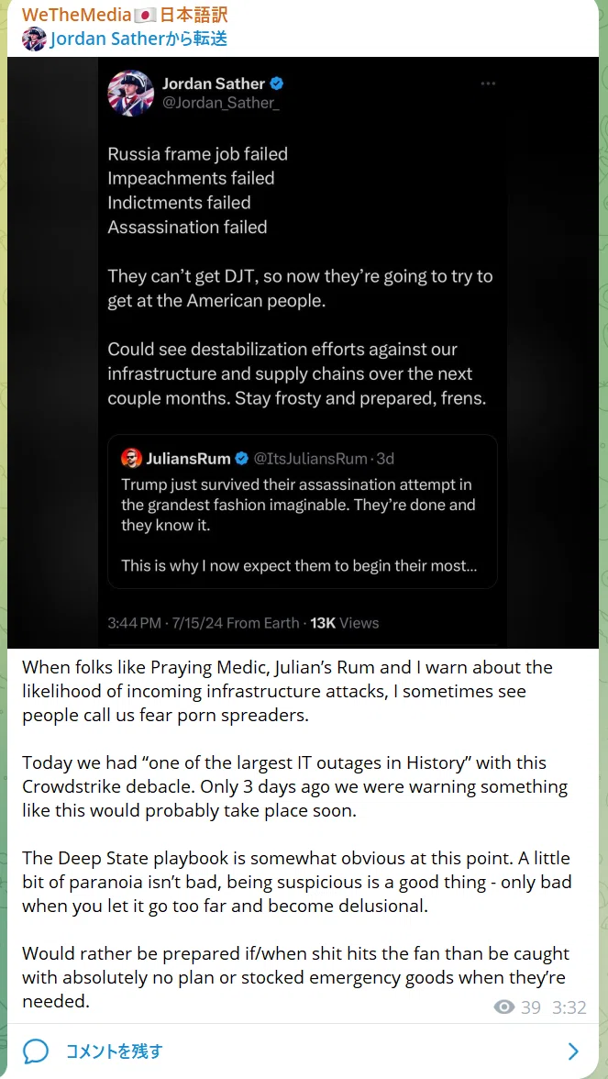Click Jordan Sather's tweet profile avatar
Viewport: 608px width, 1079px height.
tap(130, 93)
